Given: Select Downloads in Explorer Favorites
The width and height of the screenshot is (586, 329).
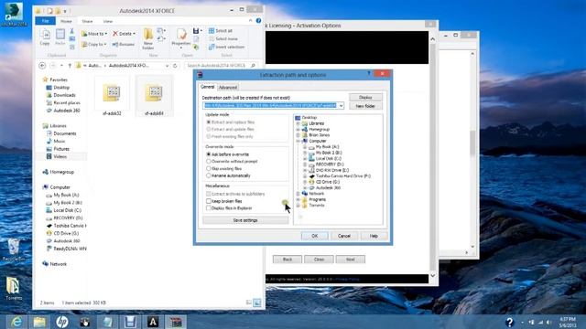Looking at the screenshot, I should coord(64,95).
